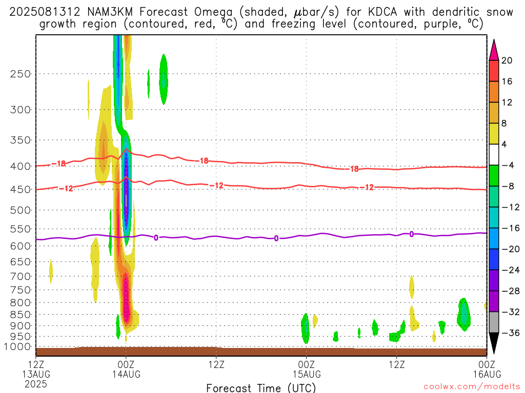This screenshot has height=393, width=525.
Task: Click the color bar value label -20
Action: click(510, 249)
